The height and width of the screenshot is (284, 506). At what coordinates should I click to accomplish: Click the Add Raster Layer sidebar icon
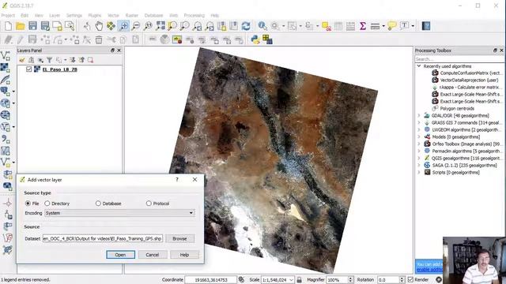tap(6, 68)
